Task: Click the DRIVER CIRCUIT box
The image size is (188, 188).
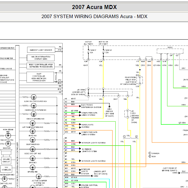Action: click(6, 161)
